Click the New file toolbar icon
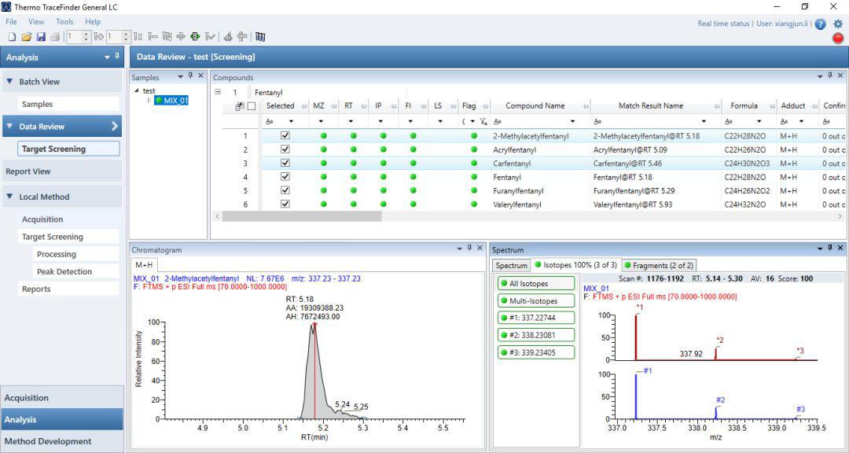Screen dimensions: 849x453 pyautogui.click(x=12, y=37)
